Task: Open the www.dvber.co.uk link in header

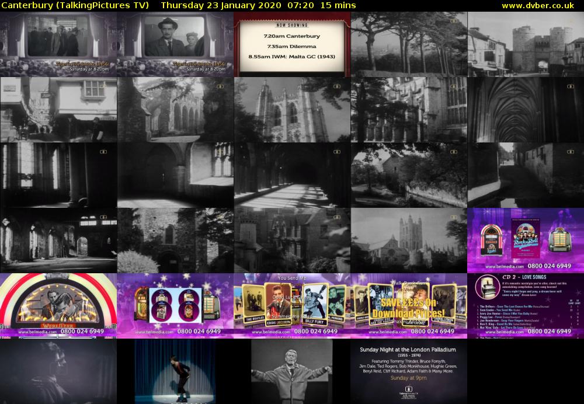Action: coord(537,6)
